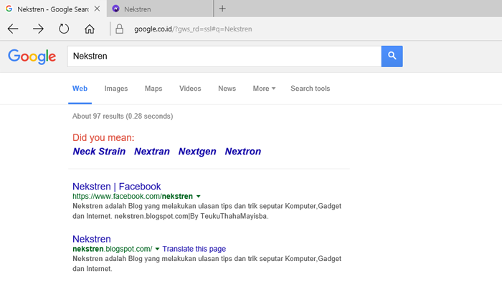The width and height of the screenshot is (502, 286).
Task: Switch to the Videos results tab
Action: [x=190, y=89]
